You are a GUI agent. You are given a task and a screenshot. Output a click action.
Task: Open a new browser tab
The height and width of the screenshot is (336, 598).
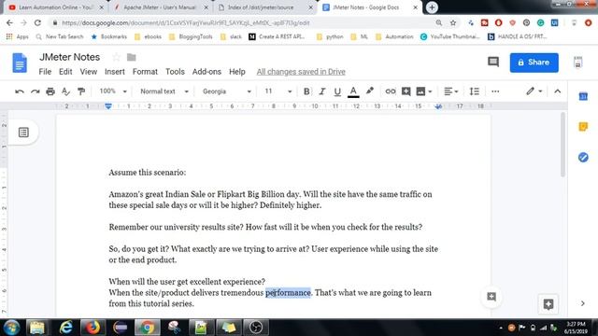(x=432, y=7)
